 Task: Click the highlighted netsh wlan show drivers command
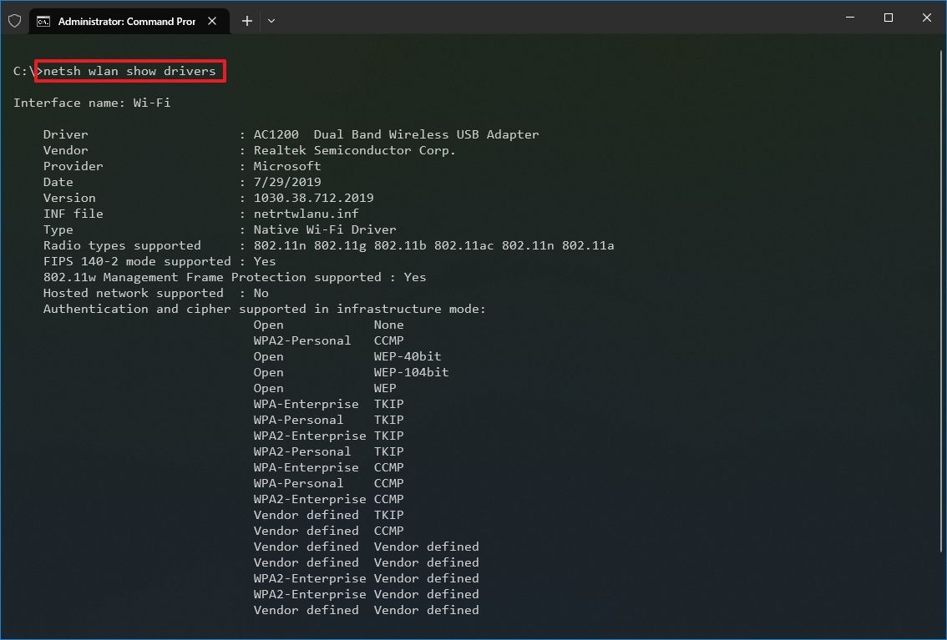tap(129, 71)
